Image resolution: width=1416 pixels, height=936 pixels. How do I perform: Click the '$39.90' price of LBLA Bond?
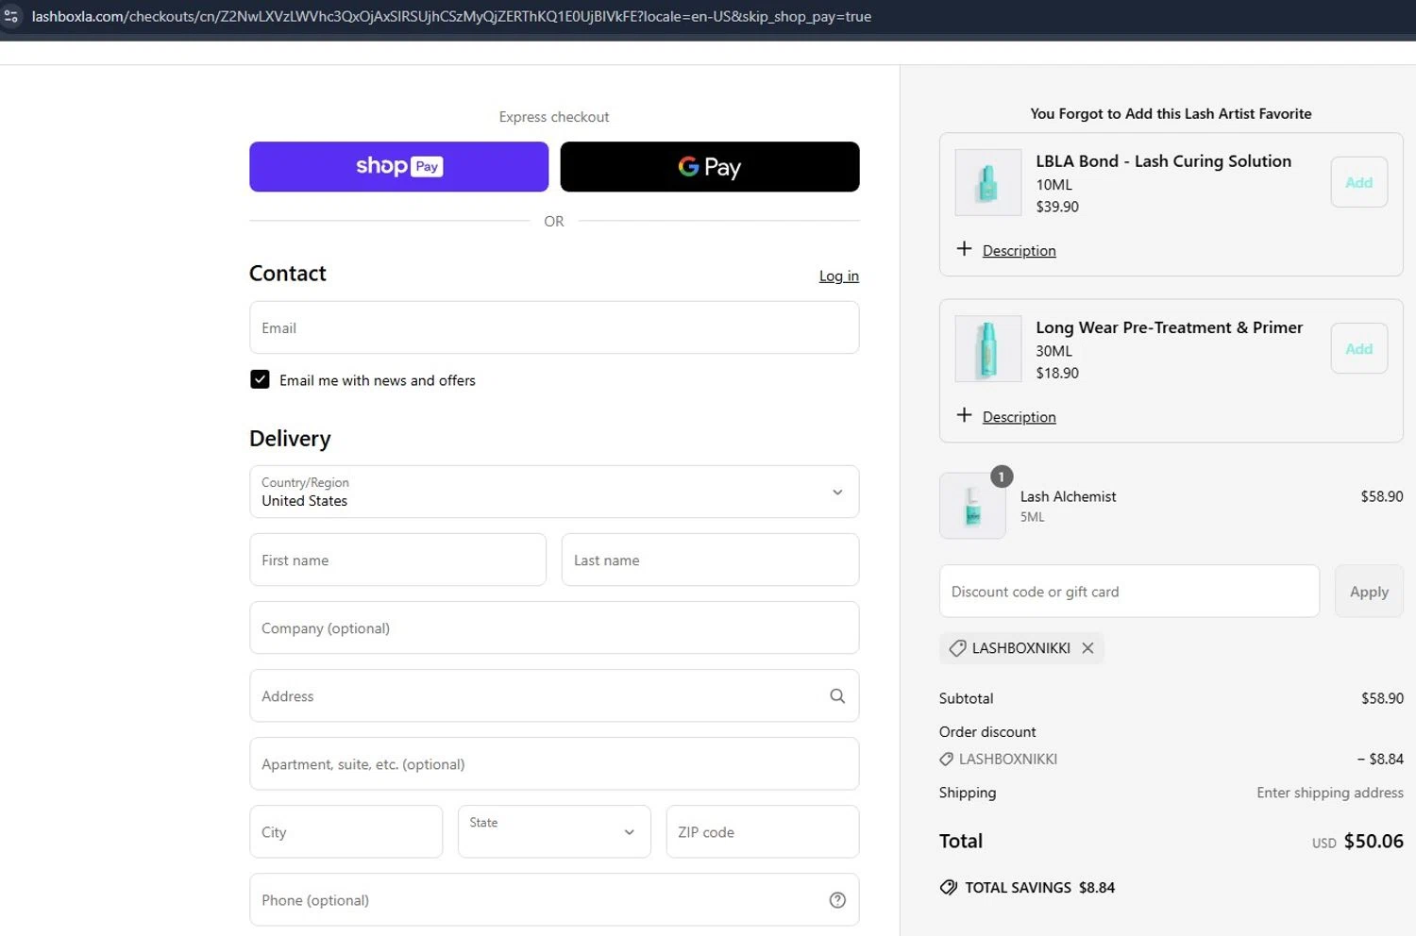pos(1057,207)
